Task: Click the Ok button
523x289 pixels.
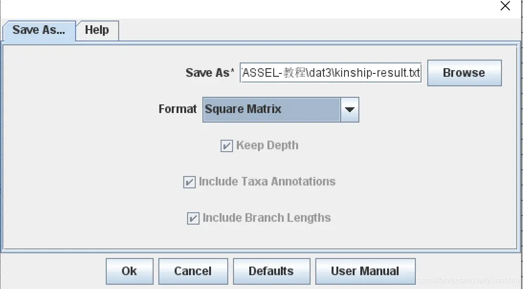Action: pos(129,271)
